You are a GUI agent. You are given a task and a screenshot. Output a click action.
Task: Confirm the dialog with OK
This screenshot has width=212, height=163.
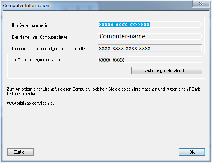pos(192,152)
